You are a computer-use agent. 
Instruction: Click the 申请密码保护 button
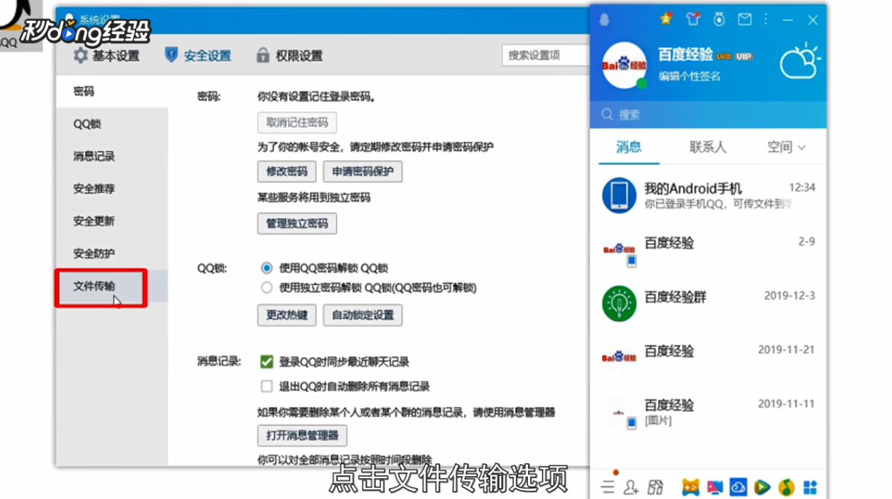(363, 172)
